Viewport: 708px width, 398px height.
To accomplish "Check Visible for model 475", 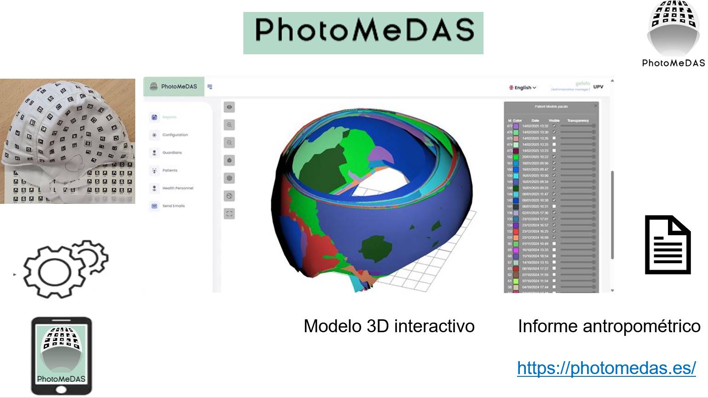I will click(554, 138).
